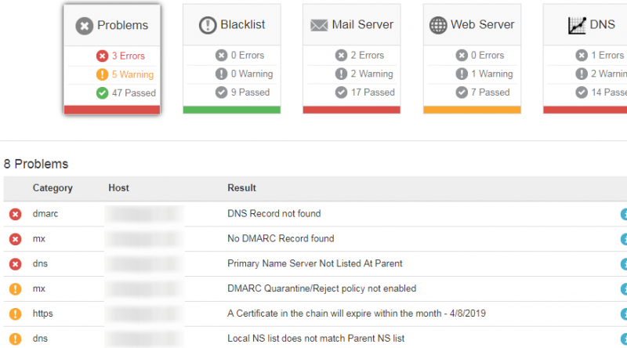The width and height of the screenshot is (627, 348).
Task: Open the DNS summary card
Action: point(585,59)
